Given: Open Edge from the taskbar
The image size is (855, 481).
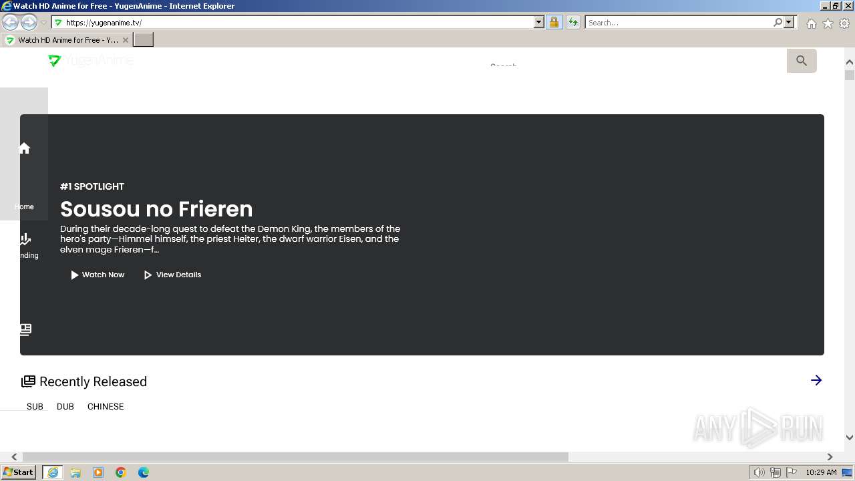Looking at the screenshot, I should 144,472.
